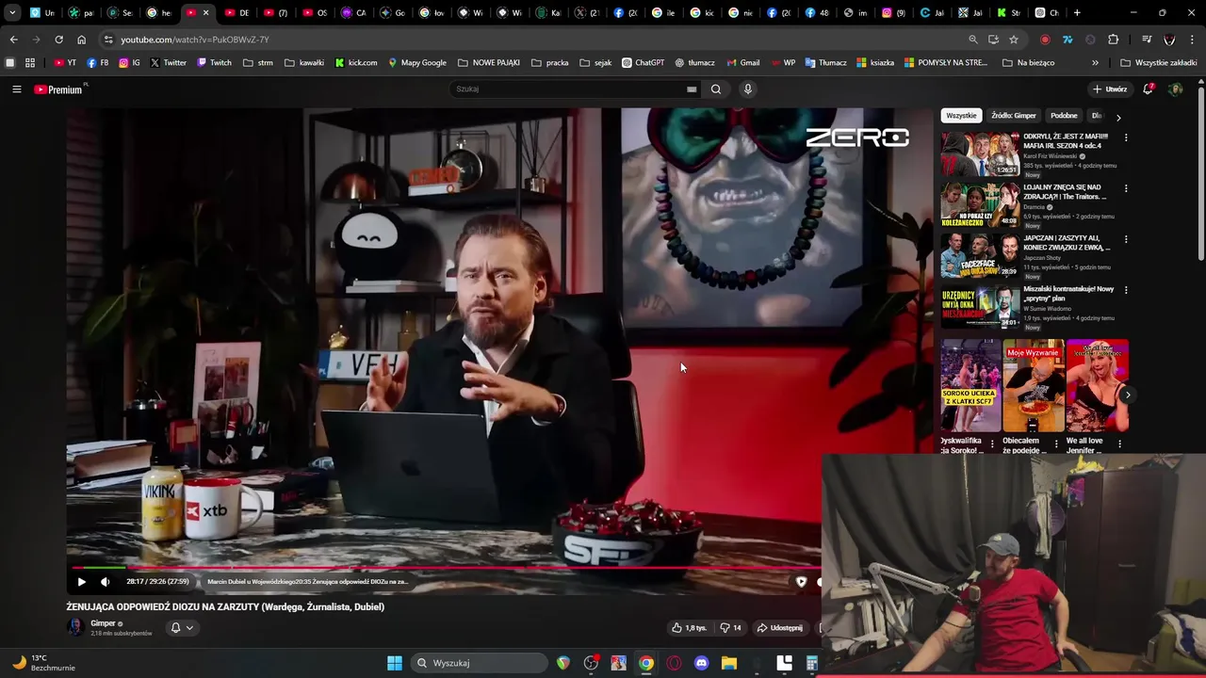Open the chapter label 'Marcin Dubiel u Wojewódzkiego'
Screen dimensions: 1206x678
(x=307, y=582)
